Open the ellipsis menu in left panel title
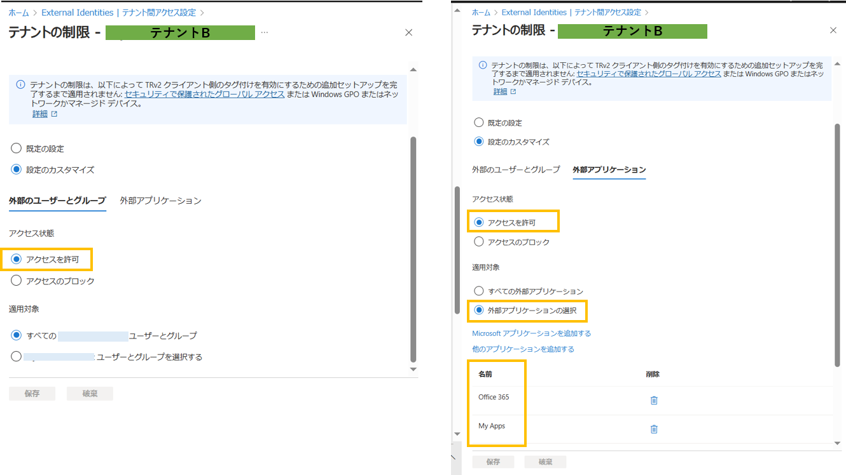This screenshot has width=846, height=475. (x=265, y=32)
